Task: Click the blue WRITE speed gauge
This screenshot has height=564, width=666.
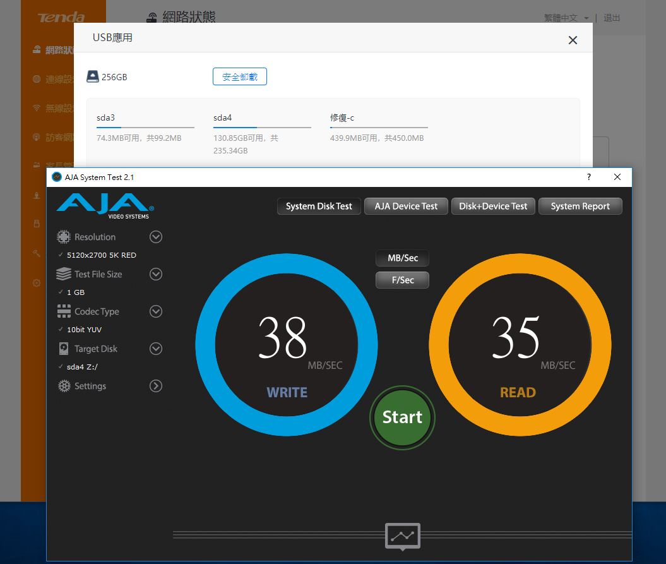Action: point(287,345)
